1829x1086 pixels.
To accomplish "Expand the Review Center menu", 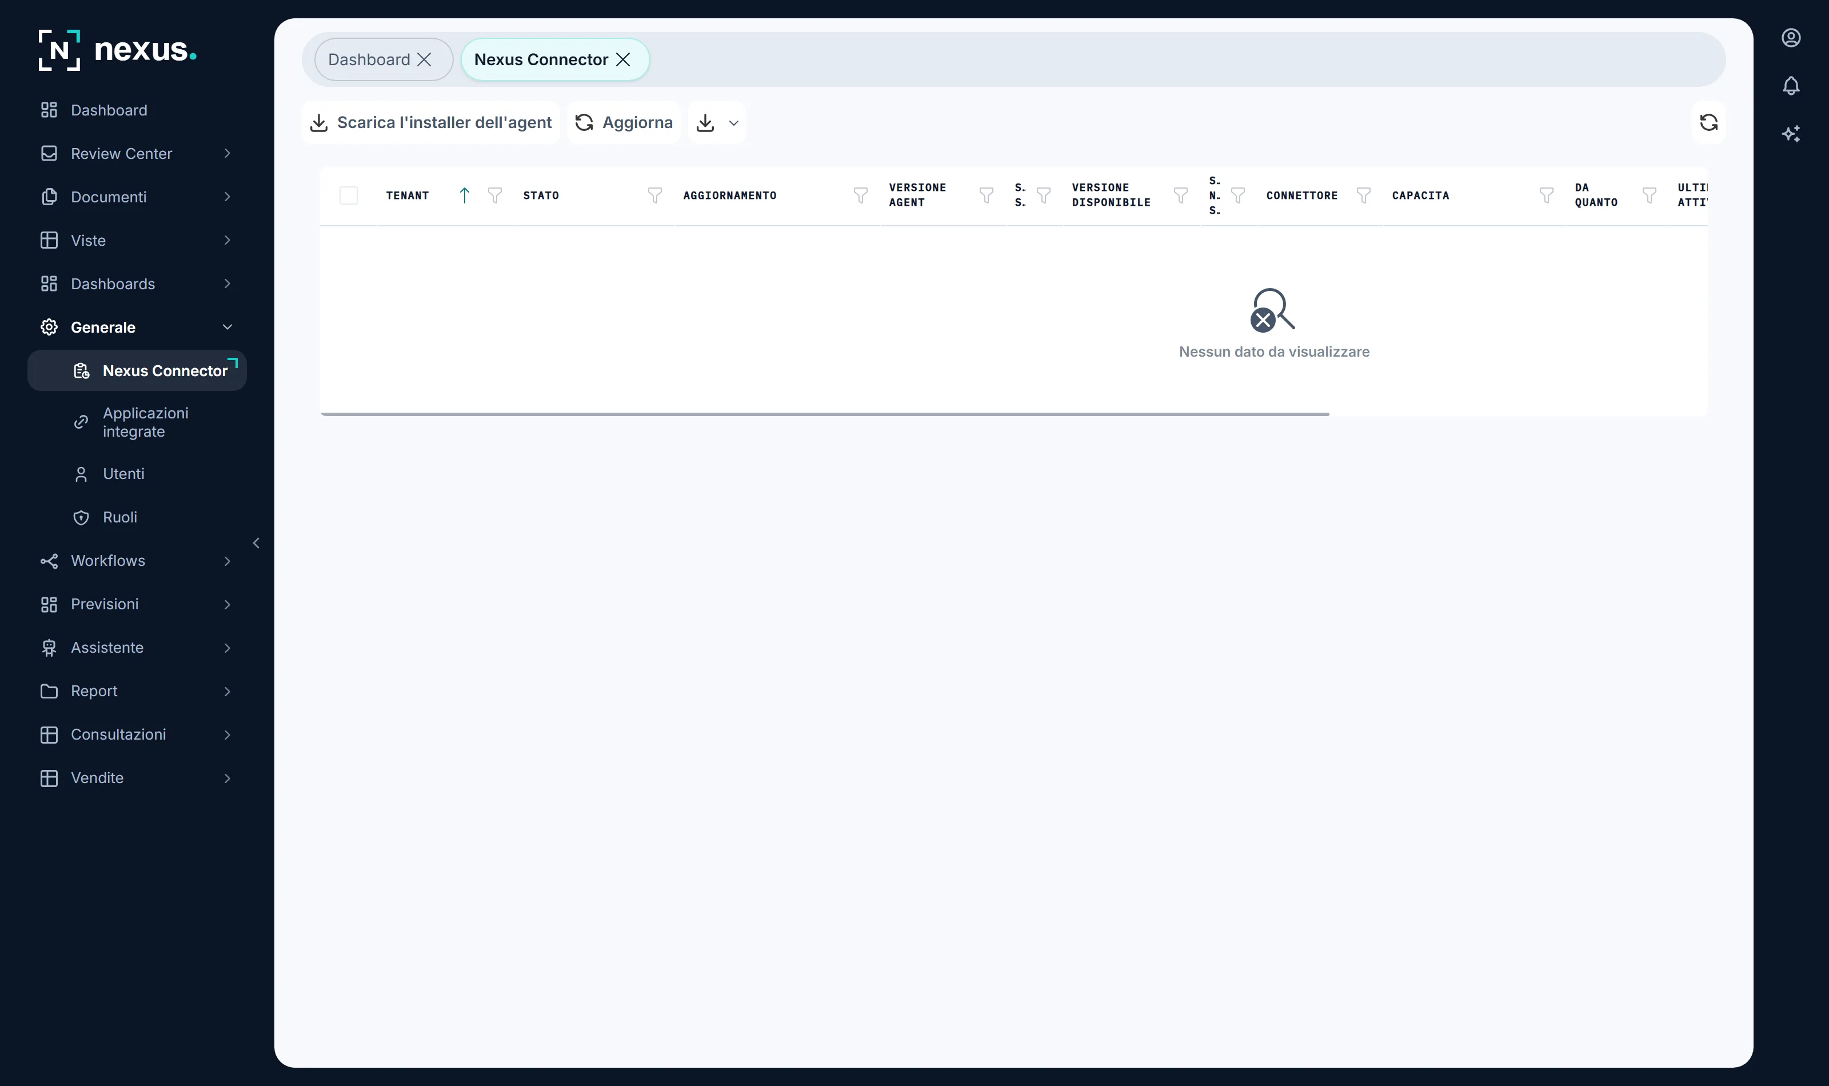I will (x=227, y=154).
